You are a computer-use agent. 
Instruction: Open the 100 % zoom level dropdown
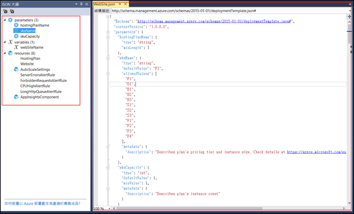click(110, 208)
